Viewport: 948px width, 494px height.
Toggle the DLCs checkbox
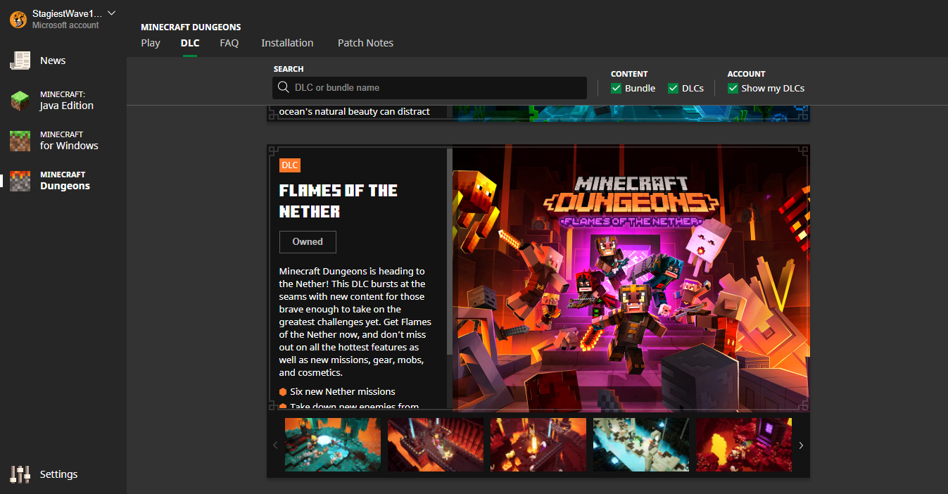pos(673,88)
